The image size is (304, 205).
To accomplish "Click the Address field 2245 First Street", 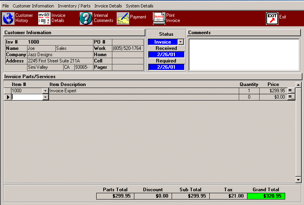I will (x=60, y=61).
